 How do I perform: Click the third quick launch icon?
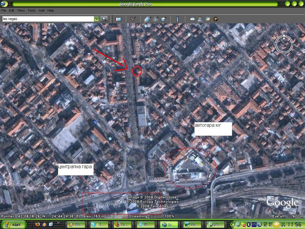[51, 224]
